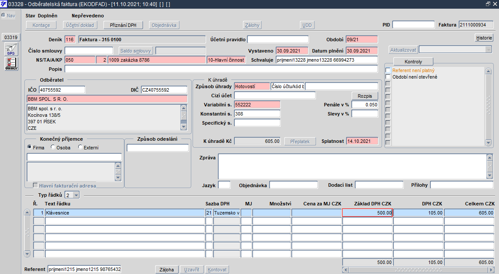Focus the Cizí účet field
Image resolution: width=499 pixels, height=274 pixels.
click(275, 96)
